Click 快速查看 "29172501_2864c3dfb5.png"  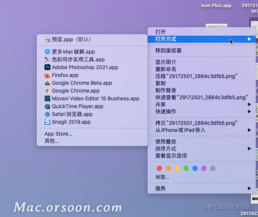pos(202,97)
